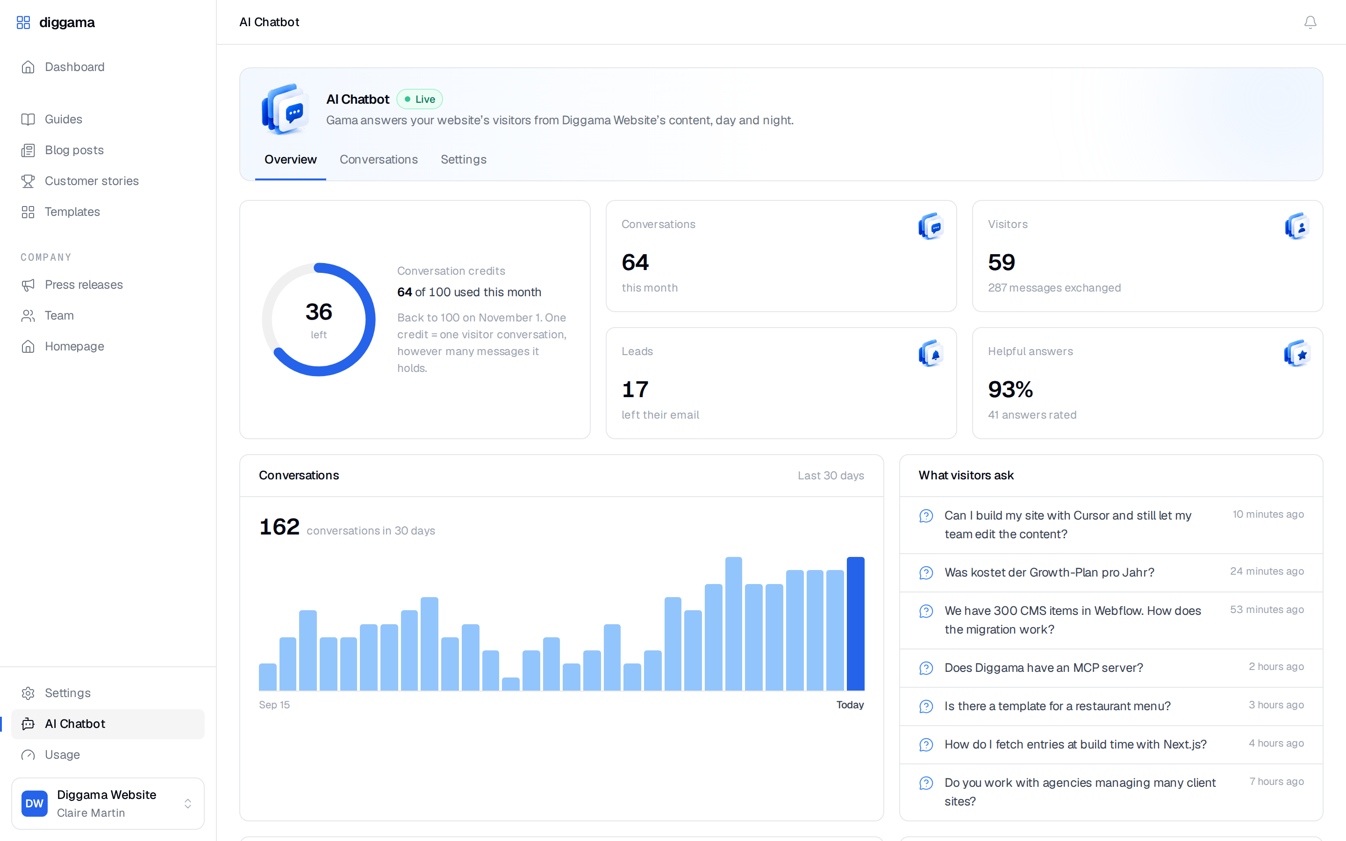Image resolution: width=1346 pixels, height=841 pixels.
Task: Click the AI Chatbot robot icon in sidebar
Action: point(28,724)
